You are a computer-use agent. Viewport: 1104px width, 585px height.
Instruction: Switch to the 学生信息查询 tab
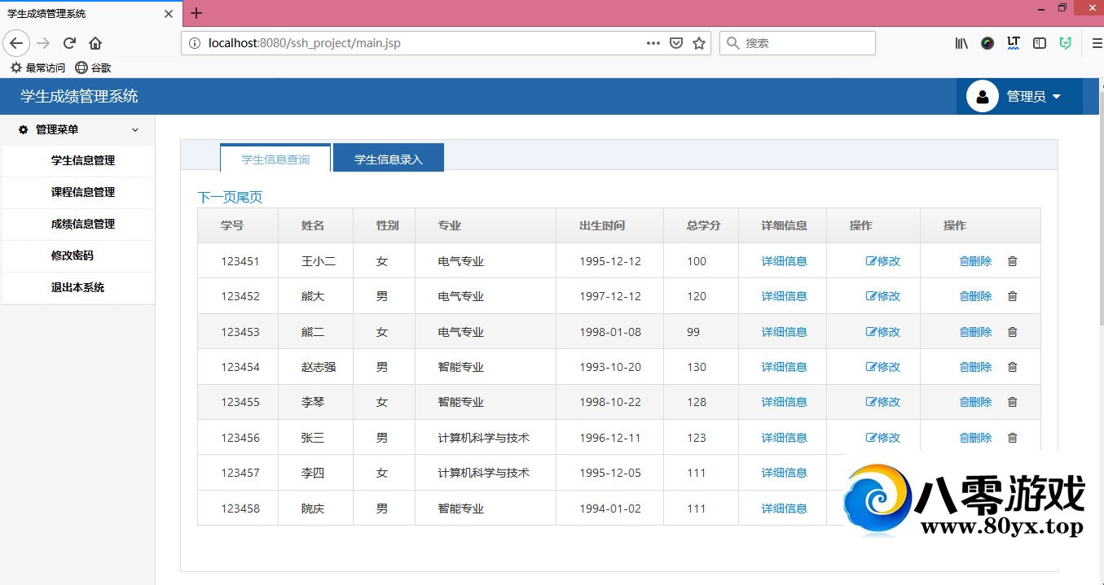click(275, 159)
